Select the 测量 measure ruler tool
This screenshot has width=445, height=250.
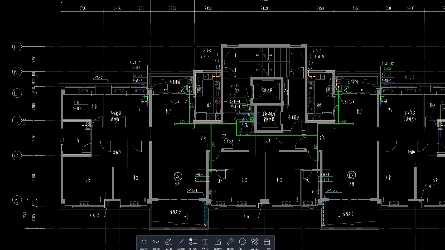230,243
